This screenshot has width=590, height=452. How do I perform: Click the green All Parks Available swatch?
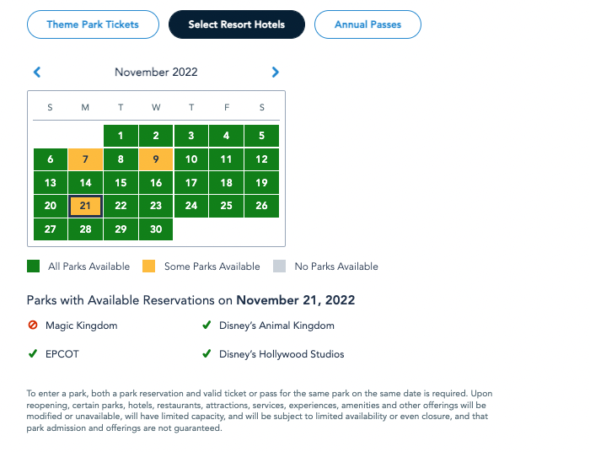coord(33,266)
